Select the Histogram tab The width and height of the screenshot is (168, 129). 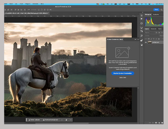(x=148, y=14)
